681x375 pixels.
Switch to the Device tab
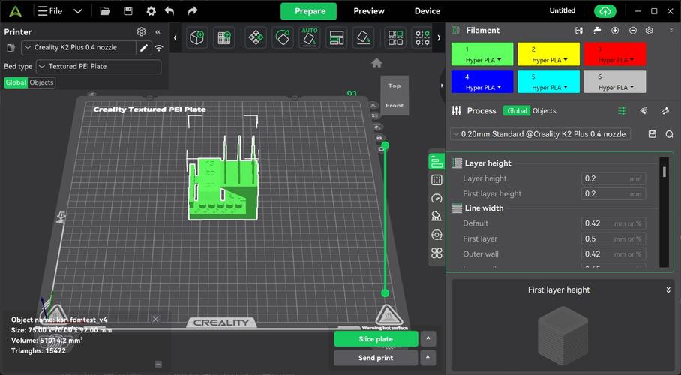(427, 11)
